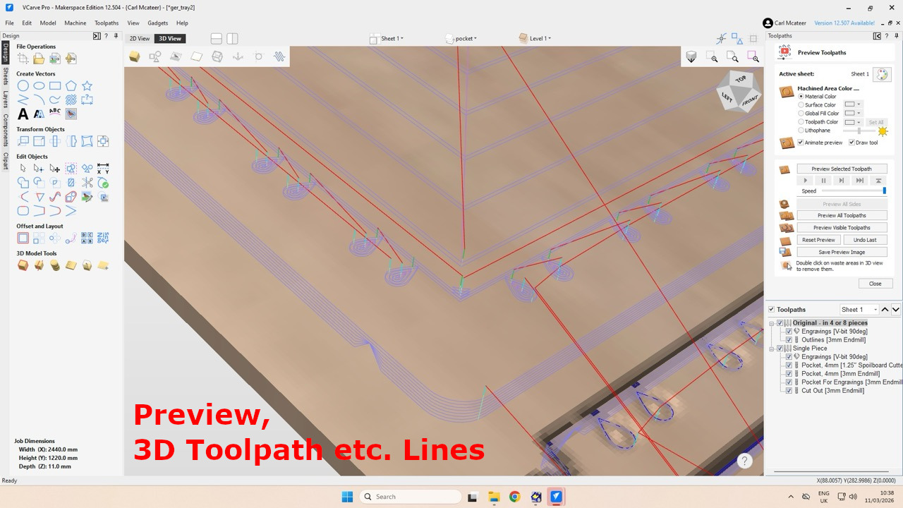Open the sheet color palette icon beside Sheet 1

[881, 73]
